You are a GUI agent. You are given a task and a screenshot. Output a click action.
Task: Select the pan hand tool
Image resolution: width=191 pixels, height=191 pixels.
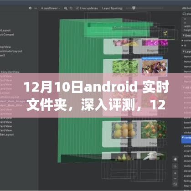pos(175,159)
